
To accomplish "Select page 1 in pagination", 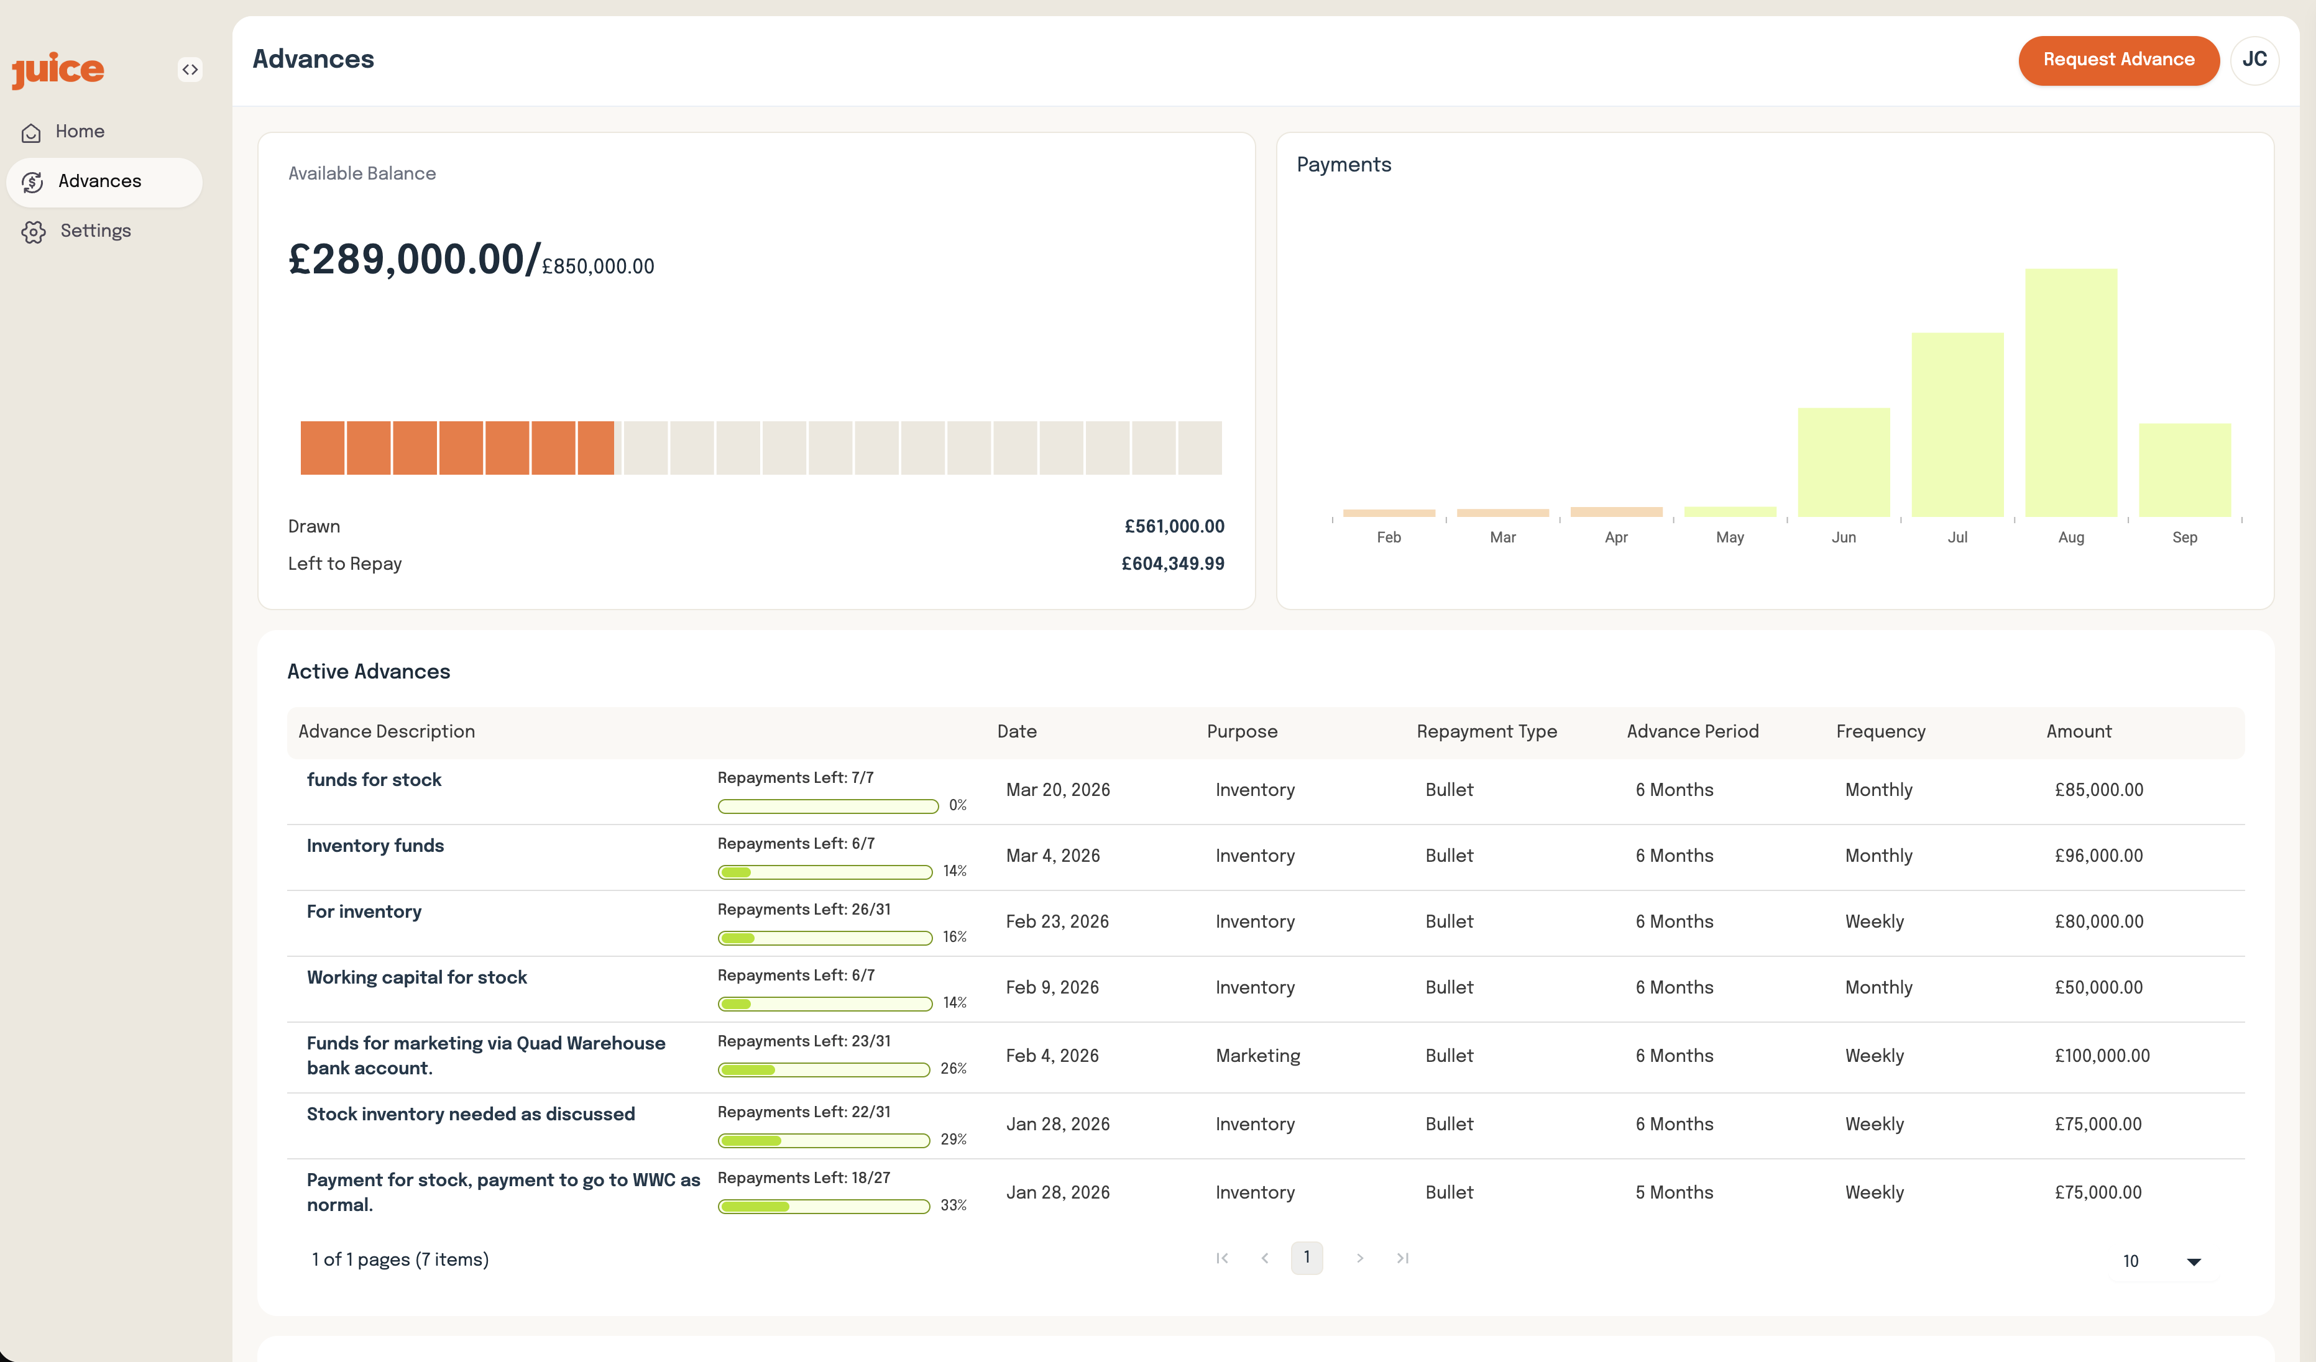I will 1307,1258.
